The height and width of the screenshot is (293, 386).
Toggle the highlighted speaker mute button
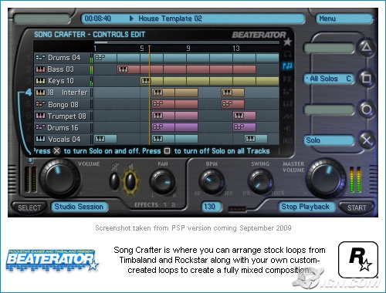click(x=130, y=181)
